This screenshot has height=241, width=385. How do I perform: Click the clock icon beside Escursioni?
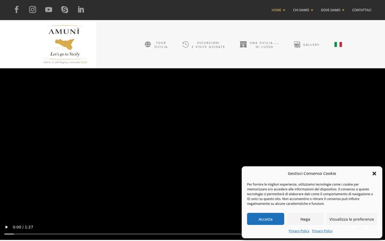(x=186, y=44)
